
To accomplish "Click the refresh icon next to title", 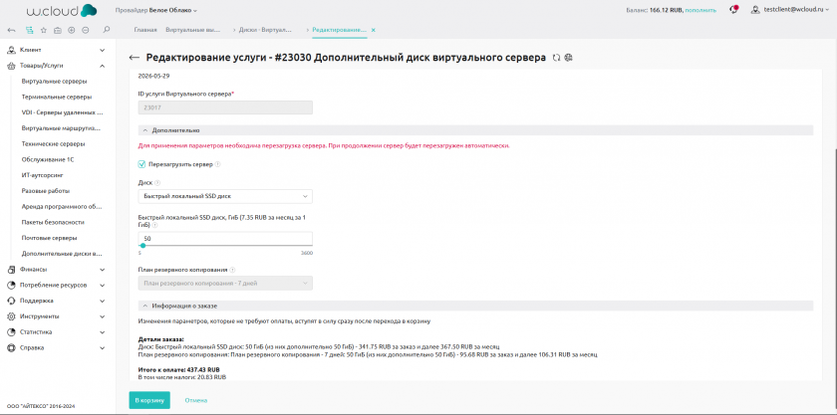I will (556, 59).
